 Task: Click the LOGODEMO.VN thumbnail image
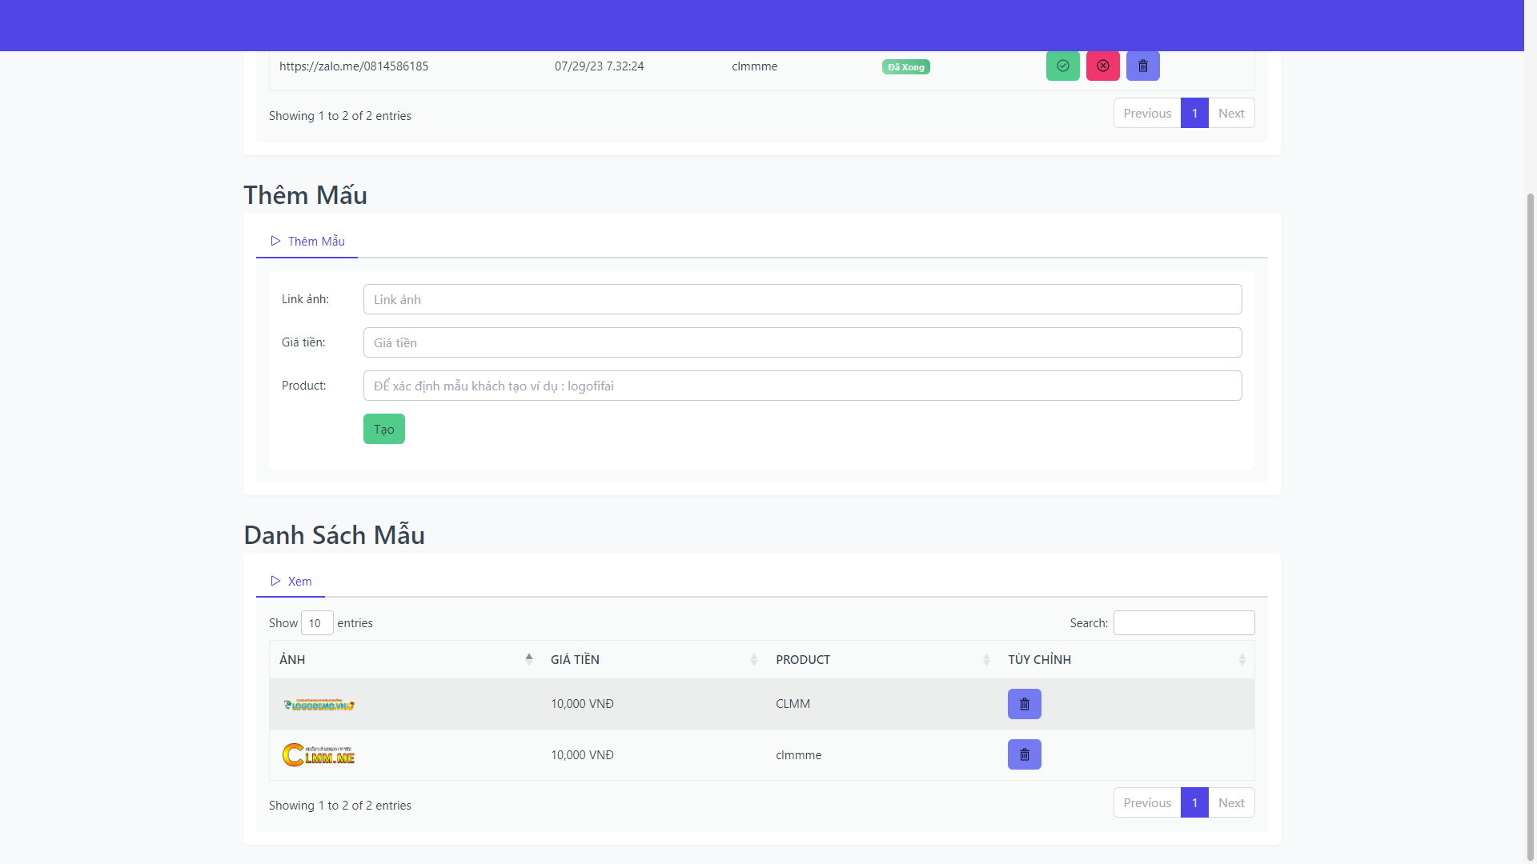pos(319,705)
